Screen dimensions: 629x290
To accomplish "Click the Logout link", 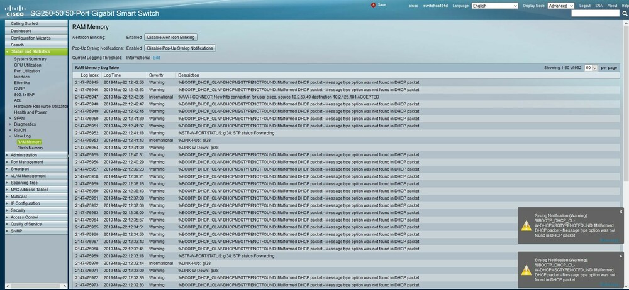I will coord(585,6).
